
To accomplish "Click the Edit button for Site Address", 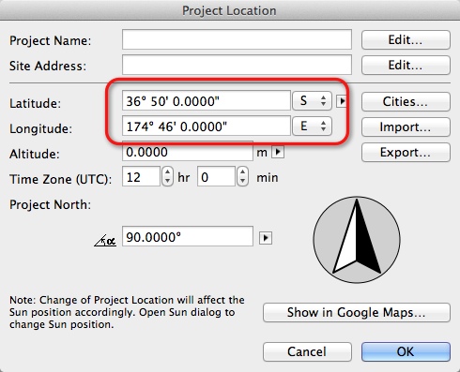I will [x=406, y=66].
